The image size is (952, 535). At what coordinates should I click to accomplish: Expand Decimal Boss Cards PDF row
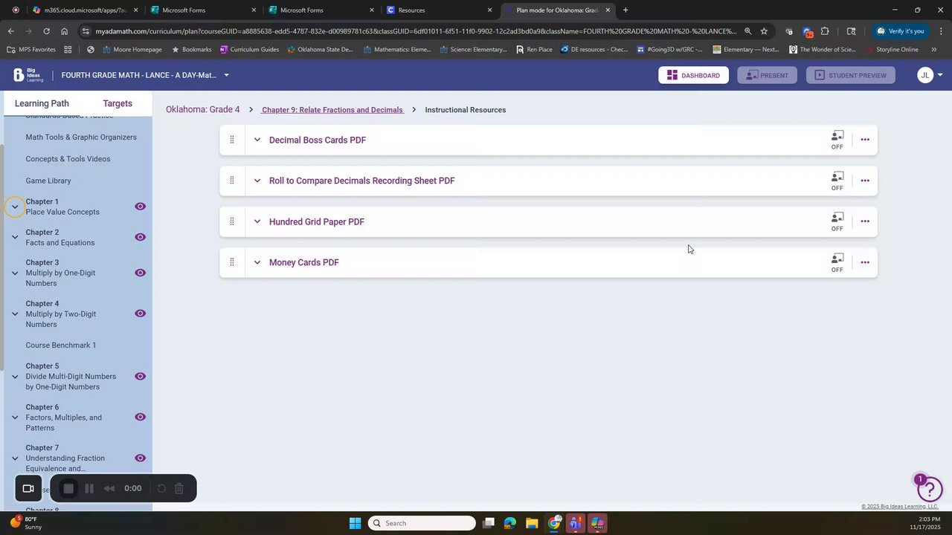[x=257, y=140]
